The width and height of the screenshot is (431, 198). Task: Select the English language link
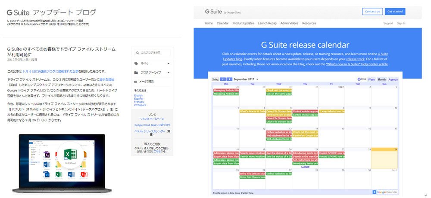point(138,96)
